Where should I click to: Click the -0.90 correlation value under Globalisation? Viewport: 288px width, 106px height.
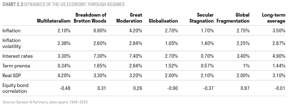tap(173, 88)
